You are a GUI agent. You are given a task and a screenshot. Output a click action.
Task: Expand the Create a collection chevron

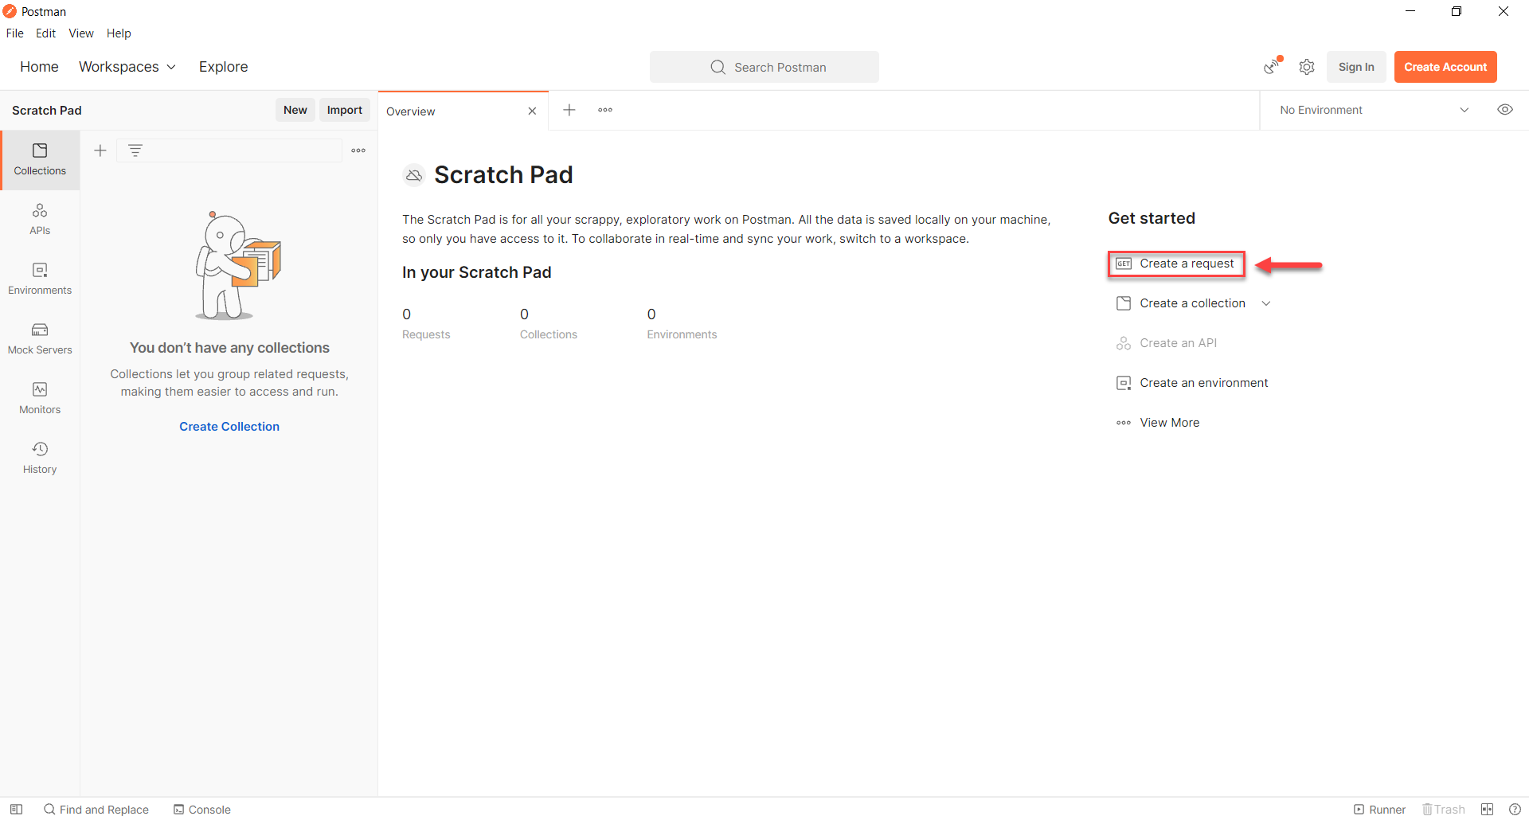pos(1266,303)
